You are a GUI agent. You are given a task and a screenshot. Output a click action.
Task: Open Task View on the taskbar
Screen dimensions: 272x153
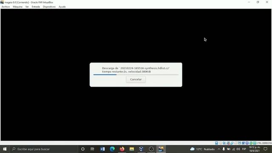[x=92, y=149]
